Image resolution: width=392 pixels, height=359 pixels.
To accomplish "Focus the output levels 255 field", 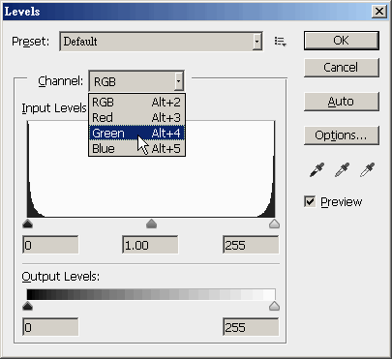I will 251,327.
